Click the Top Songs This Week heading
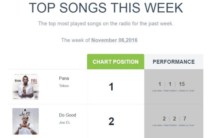This screenshot has width=212, height=138. click(x=106, y=8)
